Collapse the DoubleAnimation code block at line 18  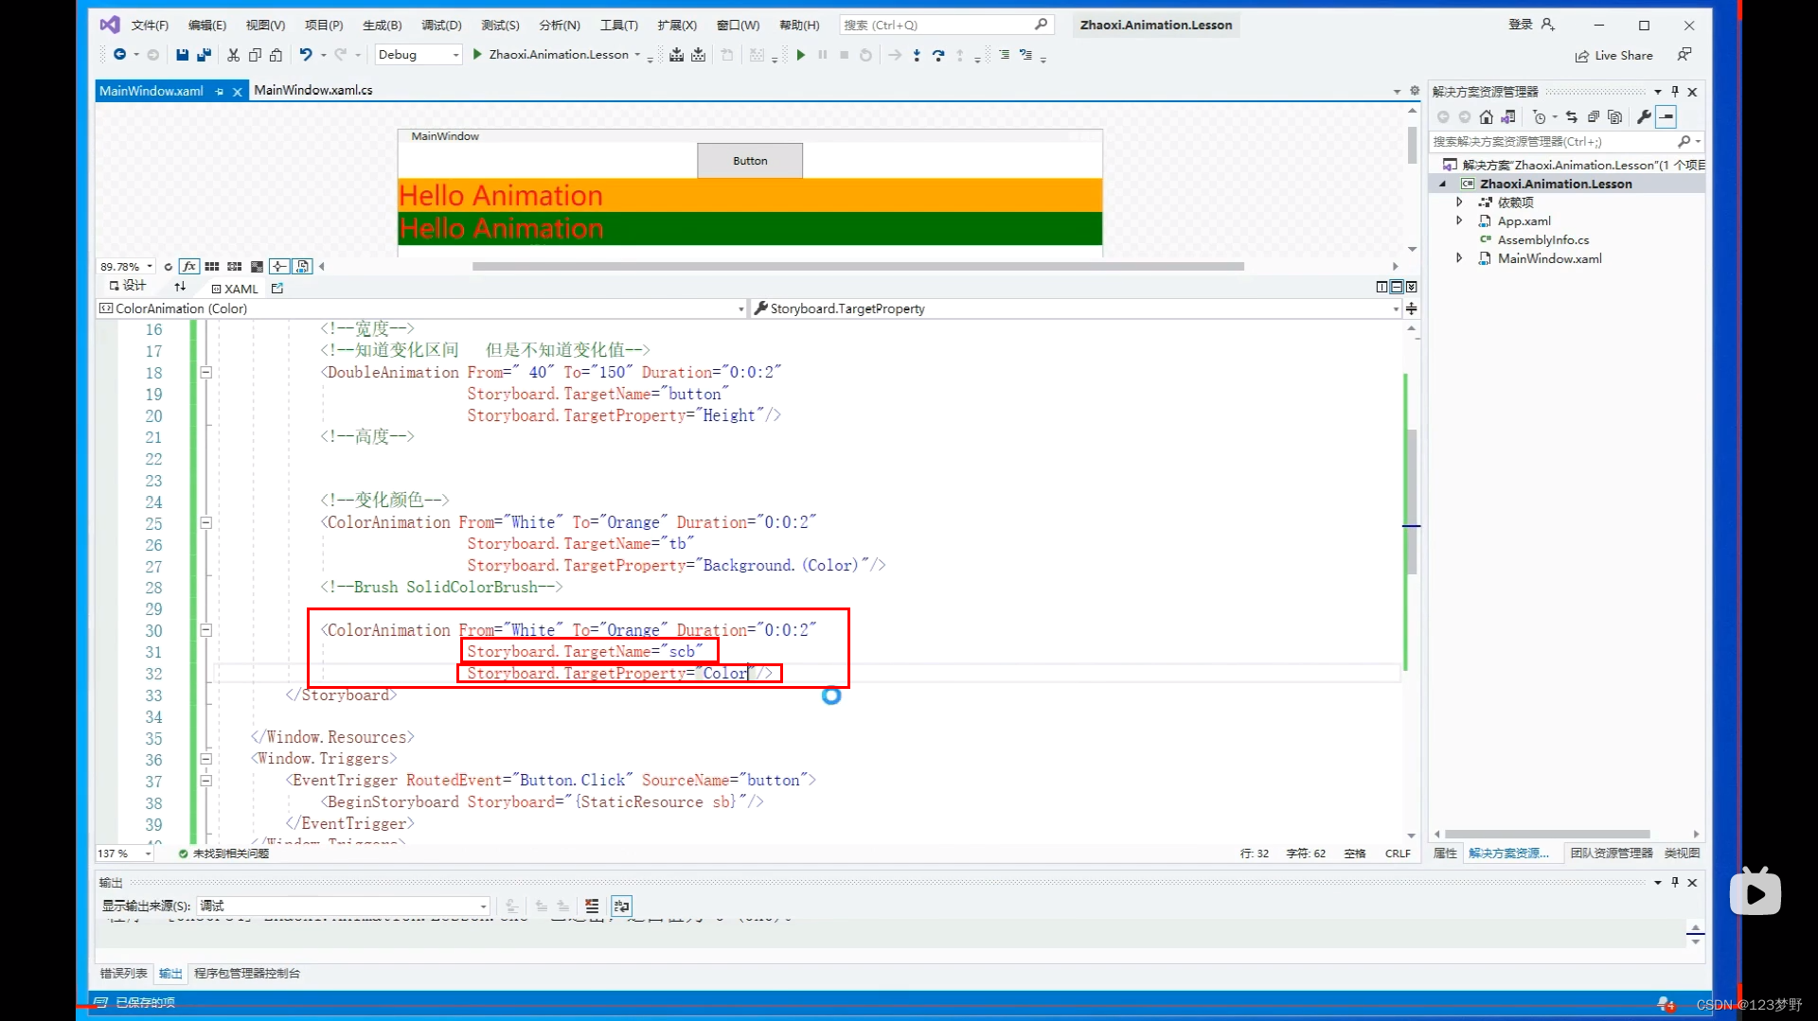[205, 373]
